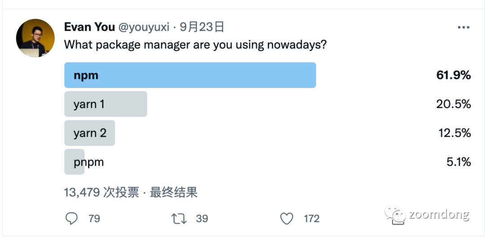The height and width of the screenshot is (237, 485).
Task: Click the 172 likes count
Action: point(312,219)
